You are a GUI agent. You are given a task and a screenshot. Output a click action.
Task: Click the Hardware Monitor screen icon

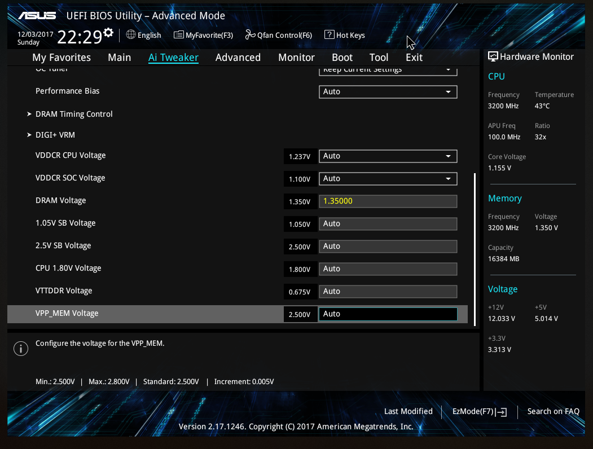493,57
